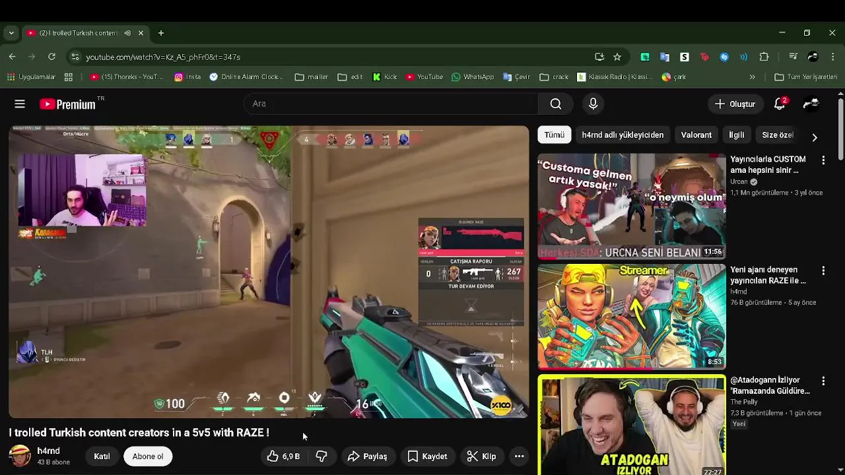This screenshot has height=475, width=845.
Task: Open options for 'Yayıncılarla CUSTOM' video
Action: coord(823,160)
